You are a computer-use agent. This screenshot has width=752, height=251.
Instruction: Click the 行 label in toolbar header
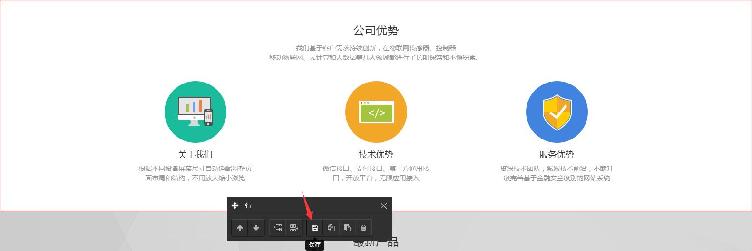248,205
